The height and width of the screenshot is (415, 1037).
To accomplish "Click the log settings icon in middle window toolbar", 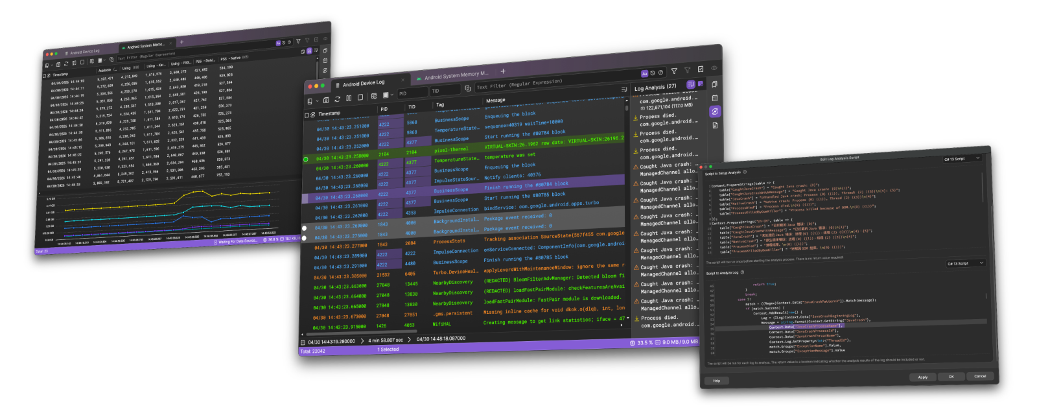I will [x=374, y=96].
